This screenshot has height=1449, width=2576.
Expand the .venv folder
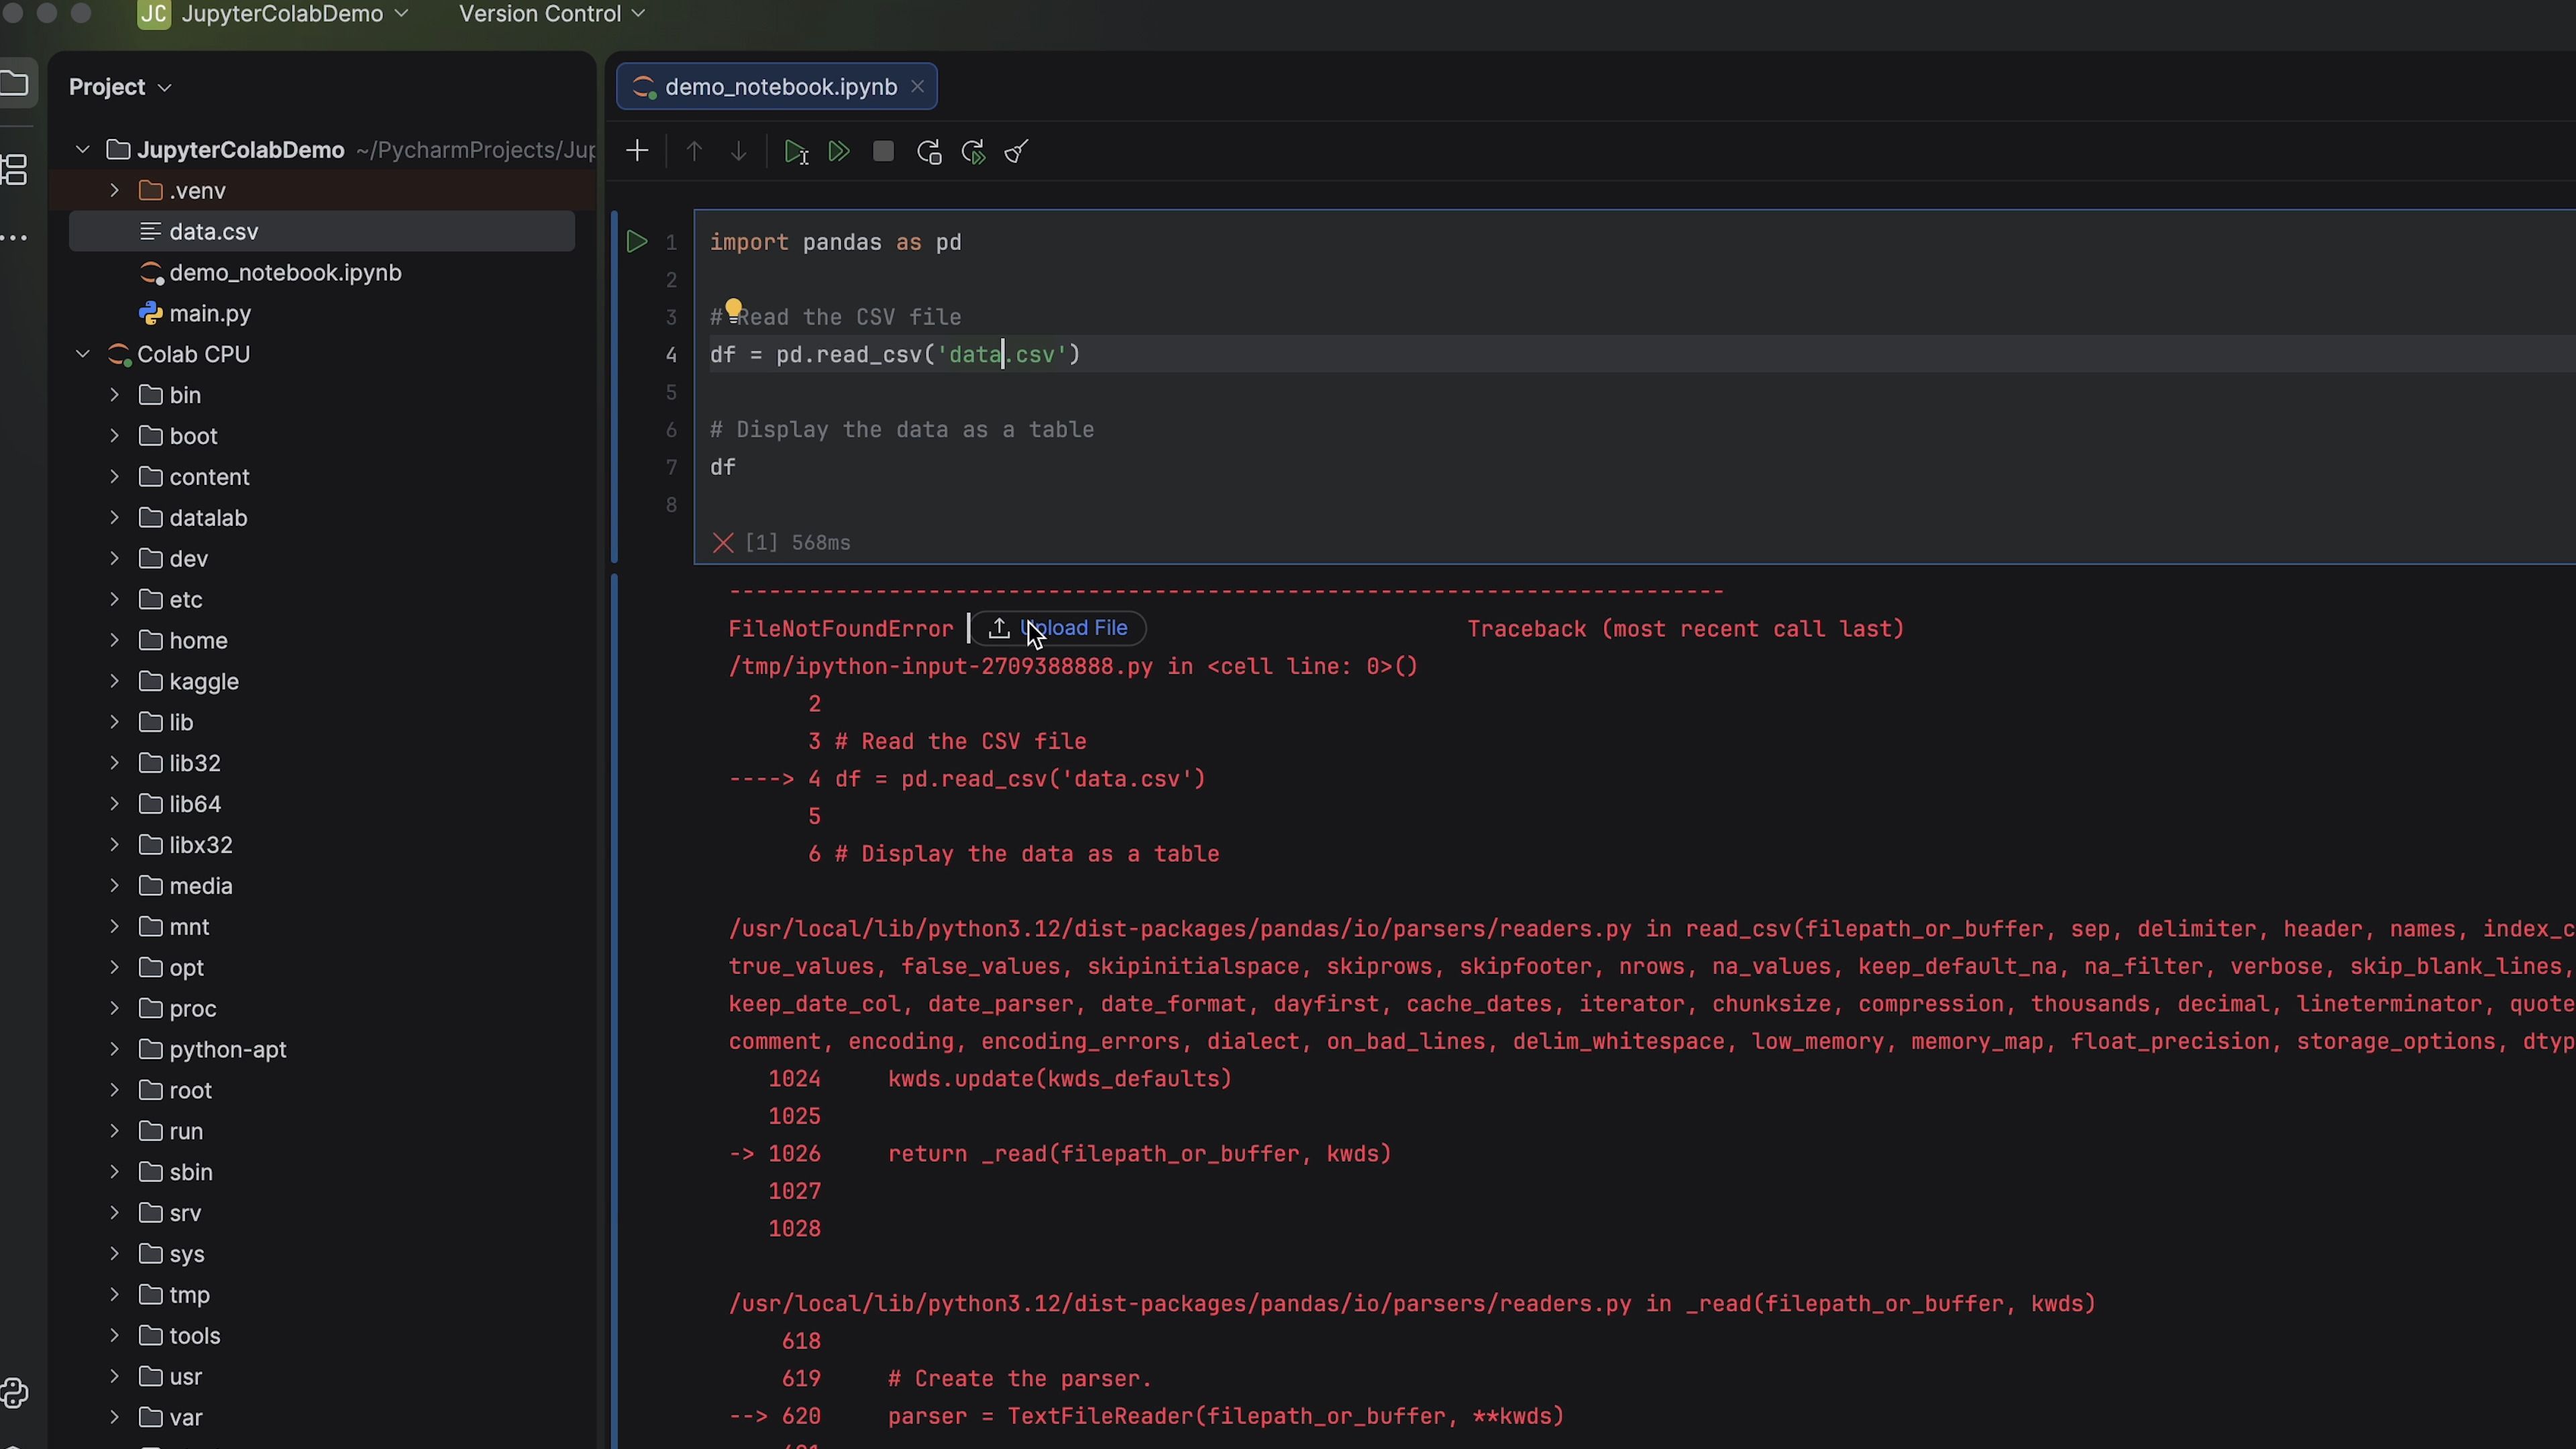pyautogui.click(x=114, y=190)
